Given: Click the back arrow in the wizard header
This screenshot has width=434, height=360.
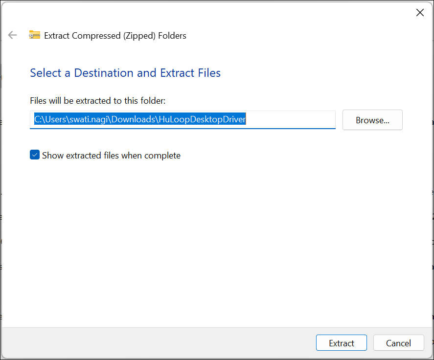Looking at the screenshot, I should [x=13, y=35].
